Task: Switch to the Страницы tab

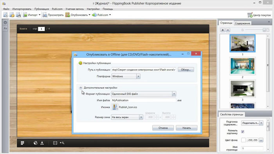Action: [x=226, y=23]
